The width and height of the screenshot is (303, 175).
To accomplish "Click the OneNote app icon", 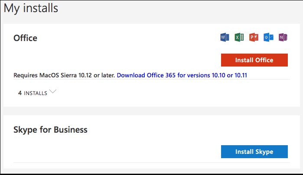I will pyautogui.click(x=283, y=38).
